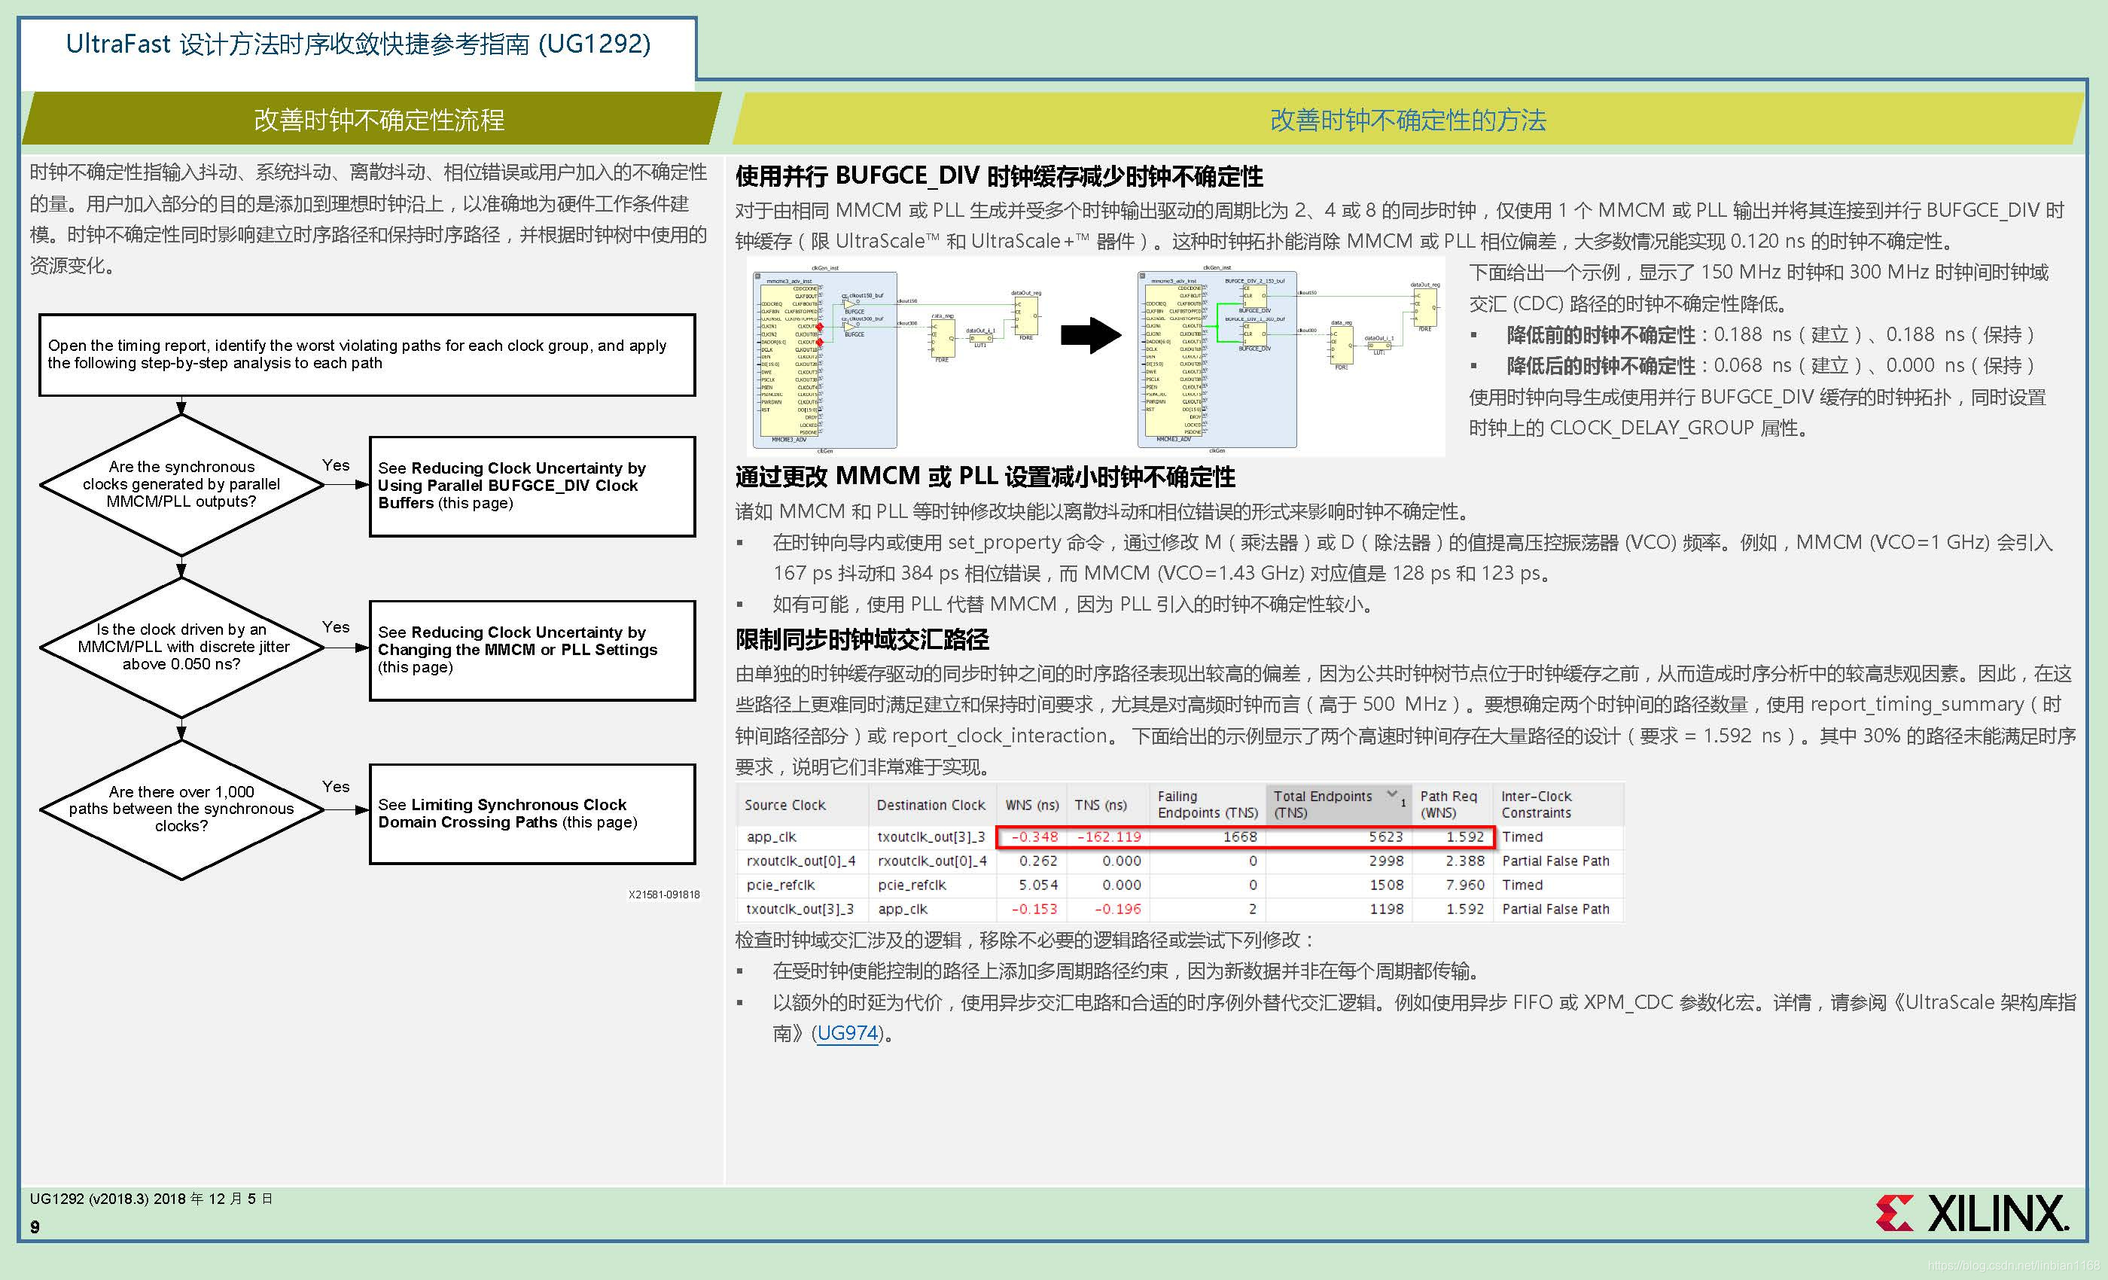Sort by the WNS (ns) column header
Image resolution: width=2108 pixels, height=1280 pixels.
[x=1031, y=805]
